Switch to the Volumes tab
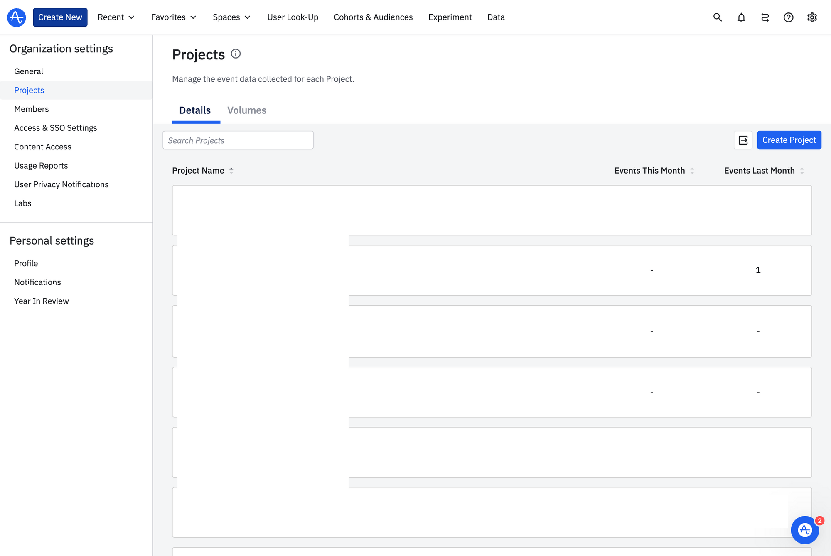The width and height of the screenshot is (831, 556). 246,110
